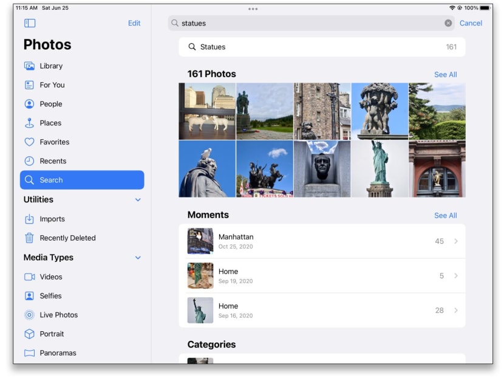The width and height of the screenshot is (504, 378).
Task: Open the stone castle building photo
Action: pyautogui.click(x=322, y=111)
